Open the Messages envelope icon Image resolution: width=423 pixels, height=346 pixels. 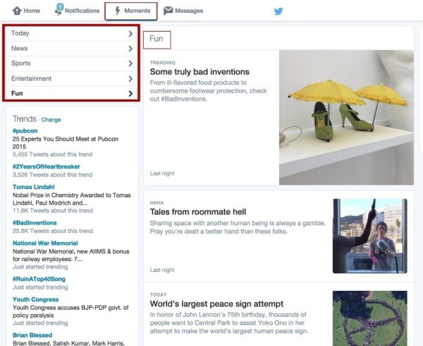coord(168,11)
